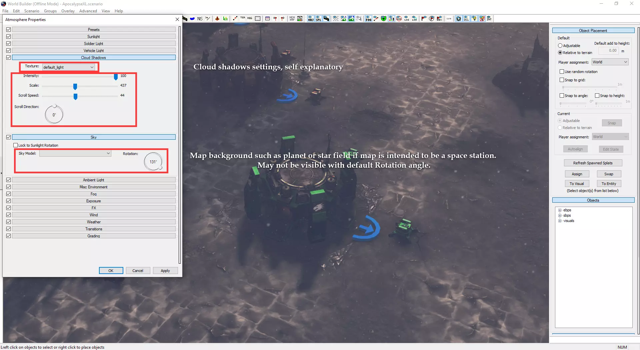Image resolution: width=640 pixels, height=350 pixels.
Task: Toggle the gear visibility icon
Action: pyautogui.click(x=459, y=19)
